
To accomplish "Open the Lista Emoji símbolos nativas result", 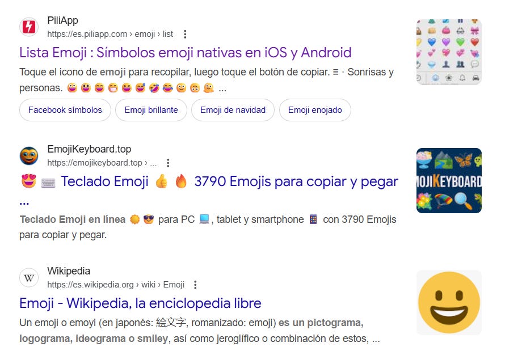I will [185, 52].
